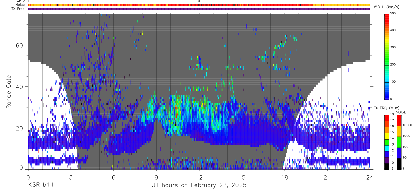Click the 10 label on the TX FRQ legend

coord(392,163)
